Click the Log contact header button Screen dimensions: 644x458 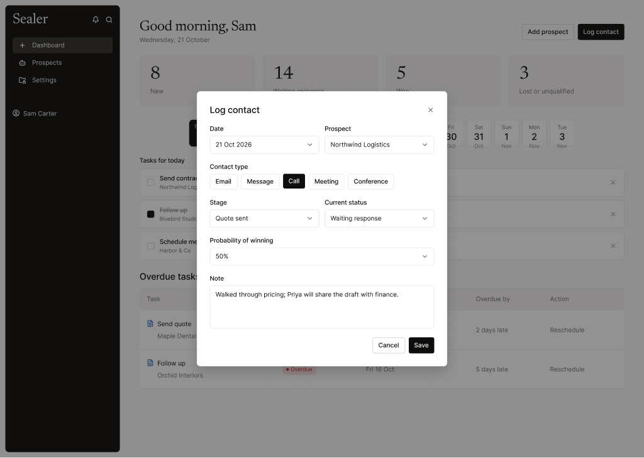601,32
